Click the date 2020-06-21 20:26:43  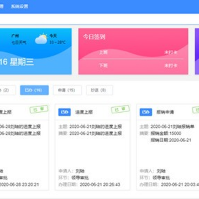[100, 185]
